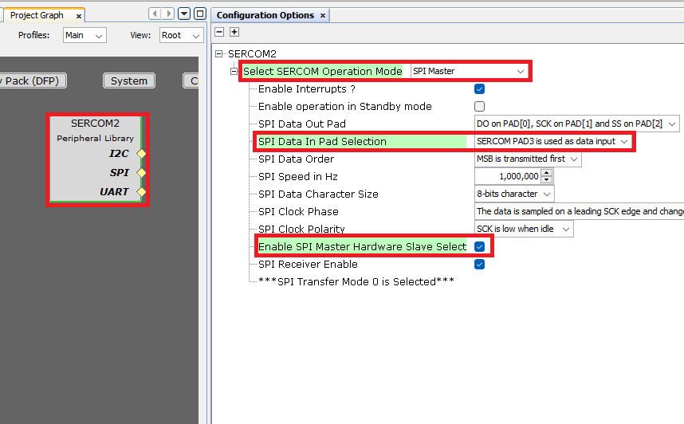Maximize the Project Graph panel window
The width and height of the screenshot is (684, 424).
(x=200, y=14)
